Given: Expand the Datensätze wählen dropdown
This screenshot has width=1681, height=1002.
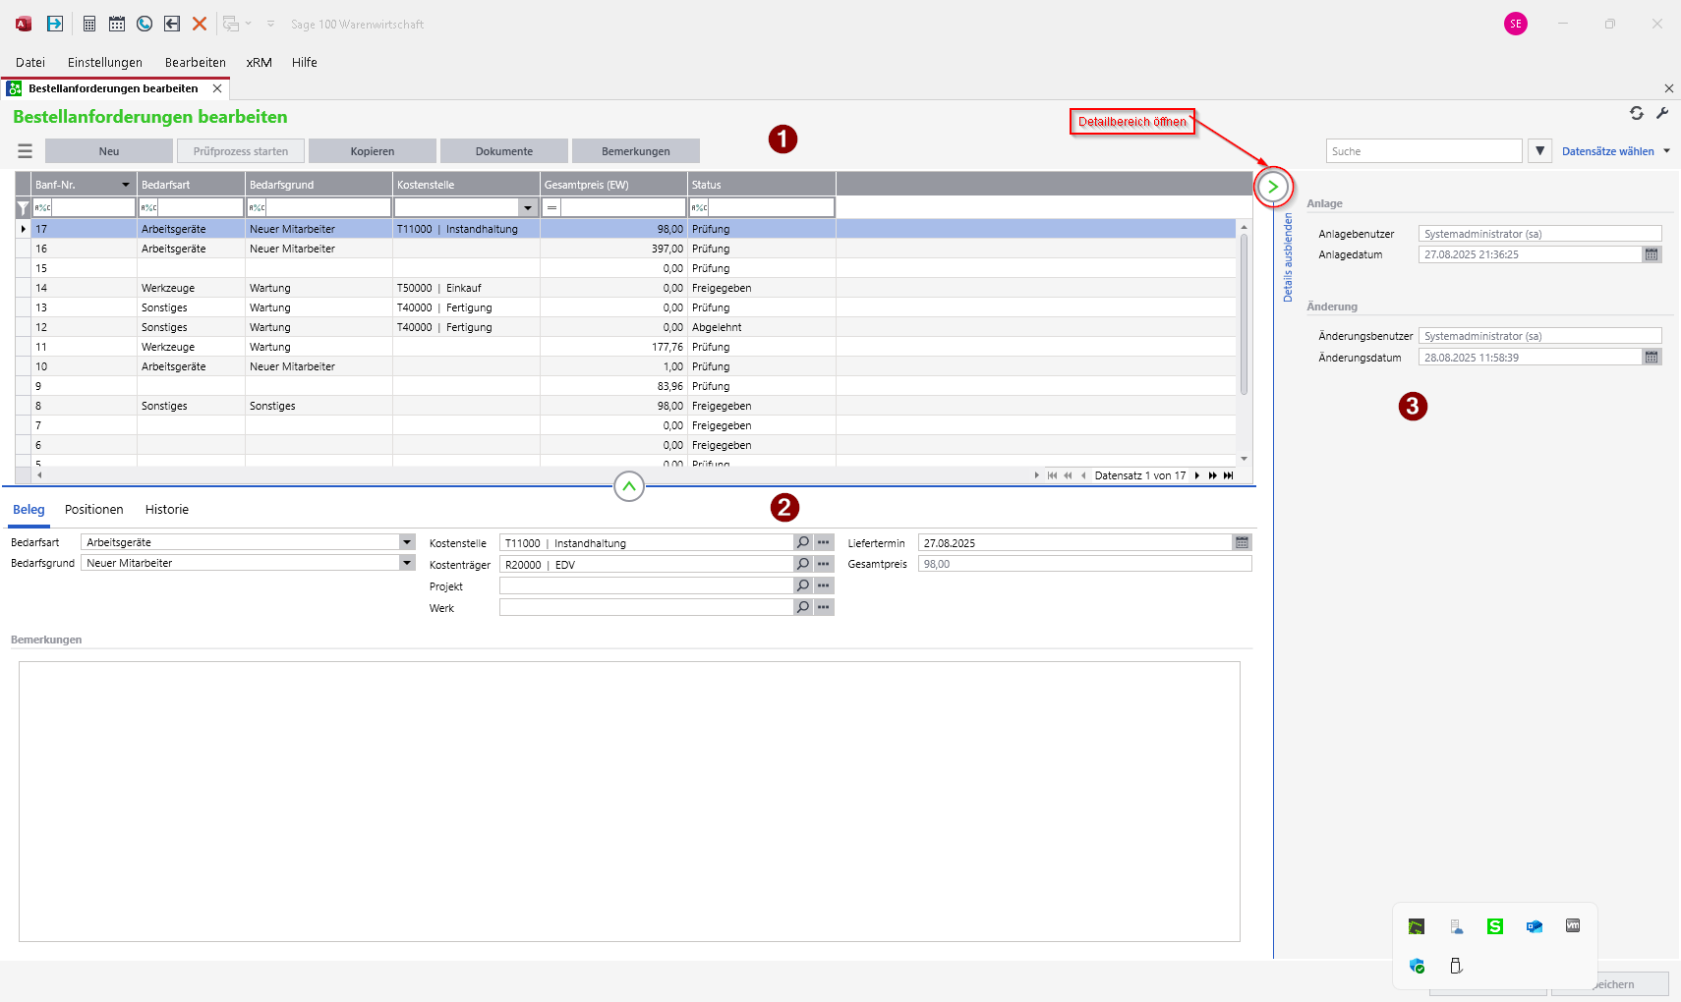Looking at the screenshot, I should click(1667, 151).
